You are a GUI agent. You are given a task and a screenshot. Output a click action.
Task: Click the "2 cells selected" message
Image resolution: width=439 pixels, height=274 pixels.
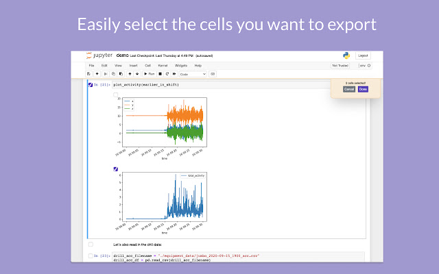pyautogui.click(x=355, y=83)
